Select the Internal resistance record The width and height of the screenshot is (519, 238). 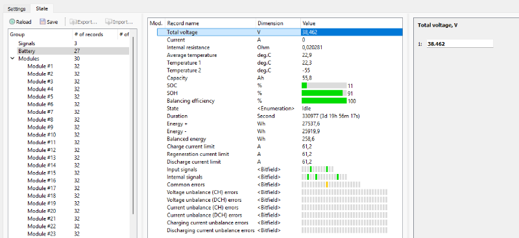click(x=280, y=47)
